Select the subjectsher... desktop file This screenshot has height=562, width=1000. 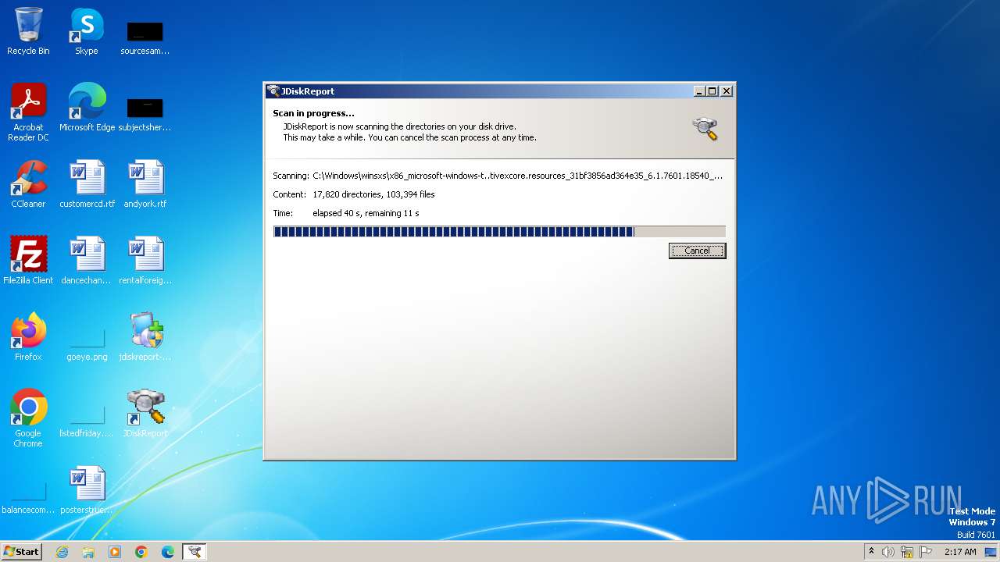[145, 113]
